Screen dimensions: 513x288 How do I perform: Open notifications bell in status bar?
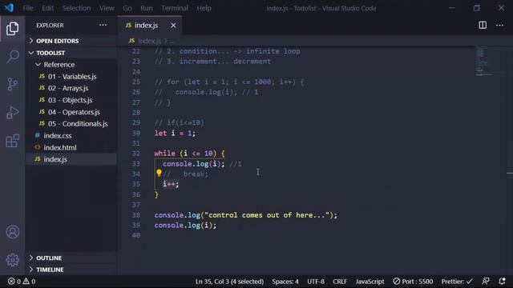(x=503, y=281)
